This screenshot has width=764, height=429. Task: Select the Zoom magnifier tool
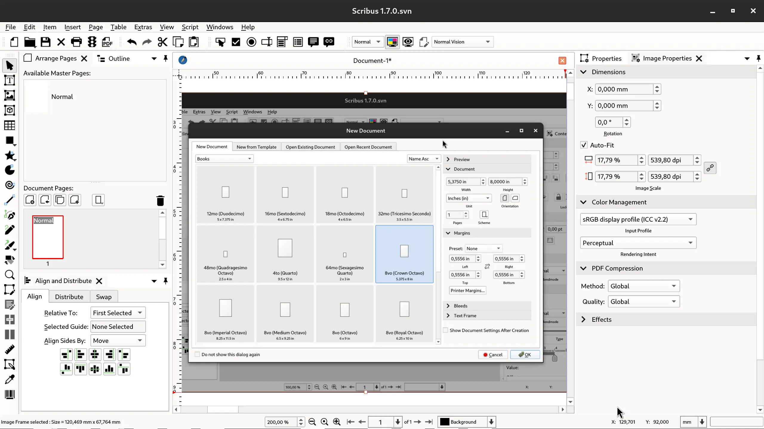pyautogui.click(x=10, y=275)
